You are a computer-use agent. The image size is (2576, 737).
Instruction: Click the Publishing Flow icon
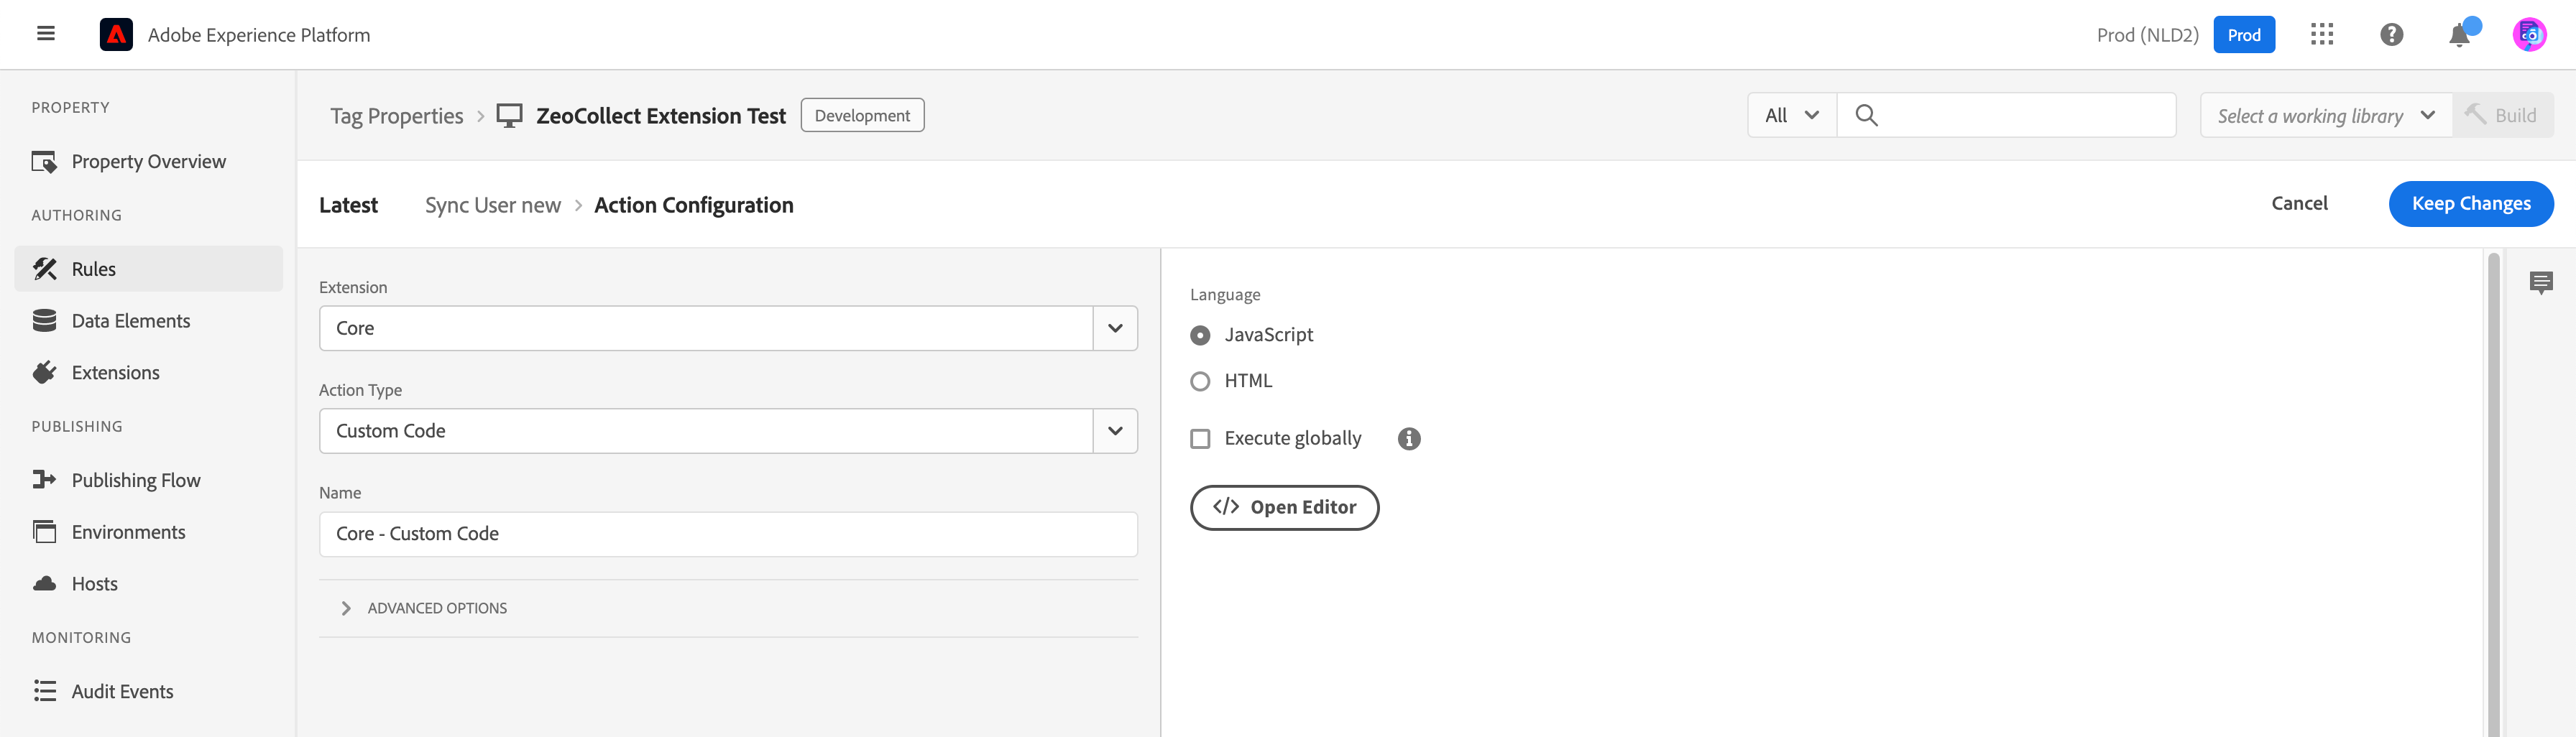45,480
